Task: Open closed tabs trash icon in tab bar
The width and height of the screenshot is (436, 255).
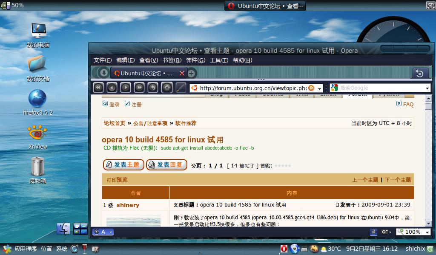Action: pos(420,73)
